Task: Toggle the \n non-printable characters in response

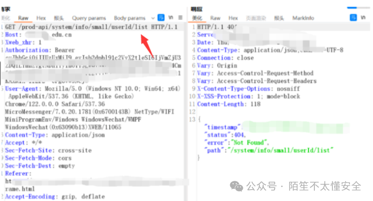Action: 363,18
